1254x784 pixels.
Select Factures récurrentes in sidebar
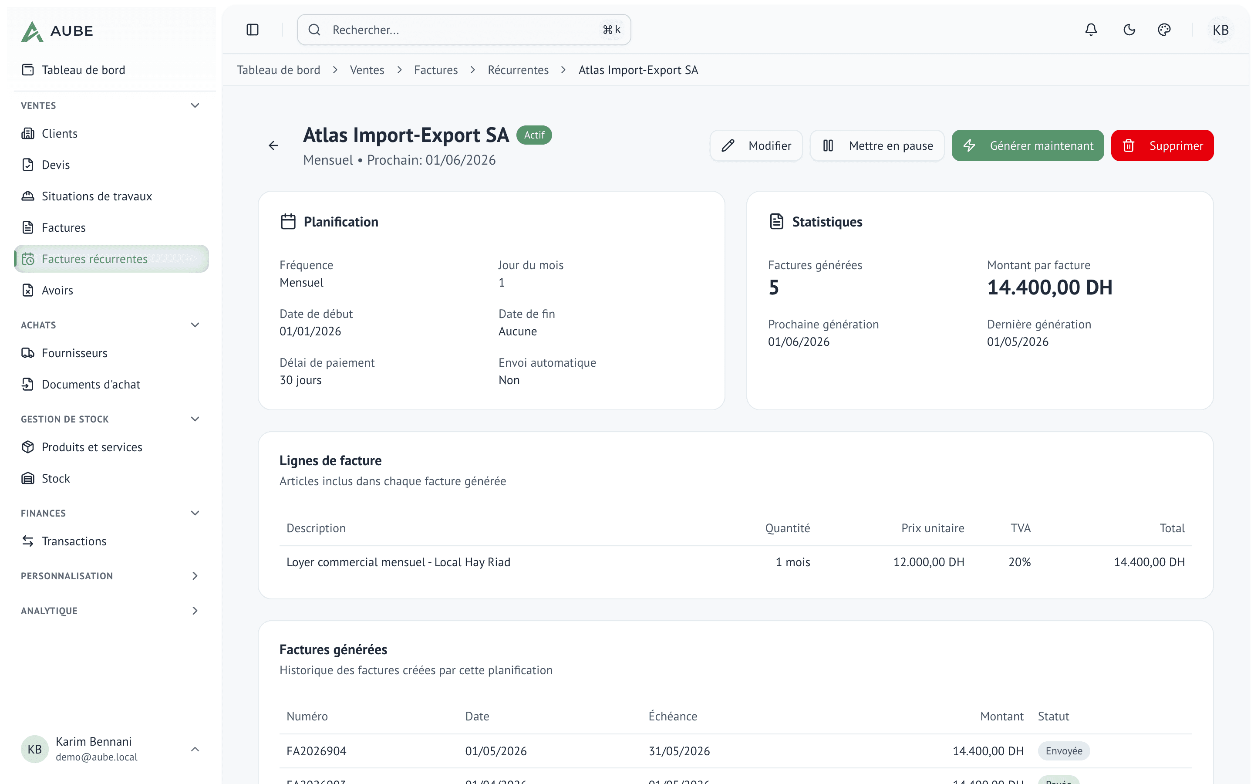111,259
